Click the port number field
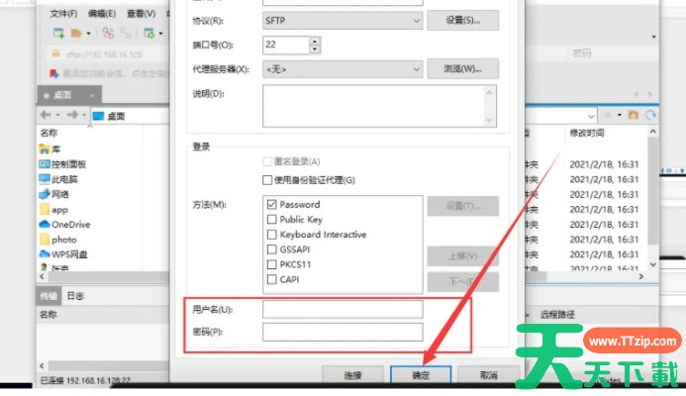The width and height of the screenshot is (686, 396). (x=286, y=45)
